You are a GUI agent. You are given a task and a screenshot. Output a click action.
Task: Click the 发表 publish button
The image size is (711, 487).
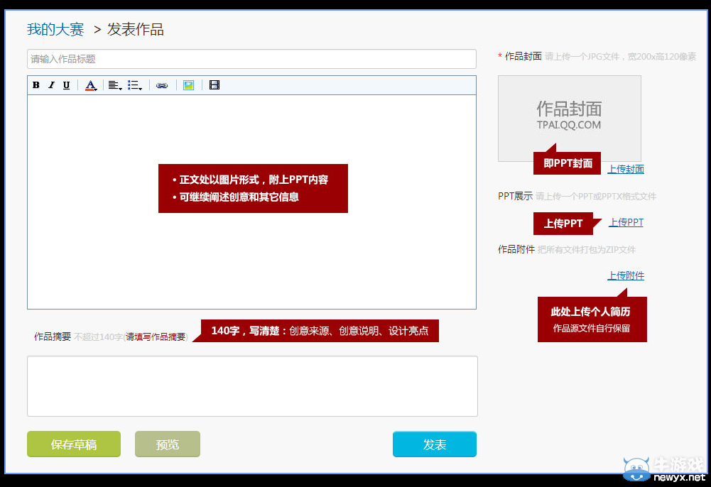(434, 444)
